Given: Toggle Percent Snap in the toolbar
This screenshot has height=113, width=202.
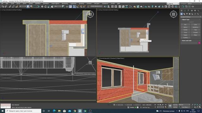Looking at the screenshot, I should click(x=81, y=7).
